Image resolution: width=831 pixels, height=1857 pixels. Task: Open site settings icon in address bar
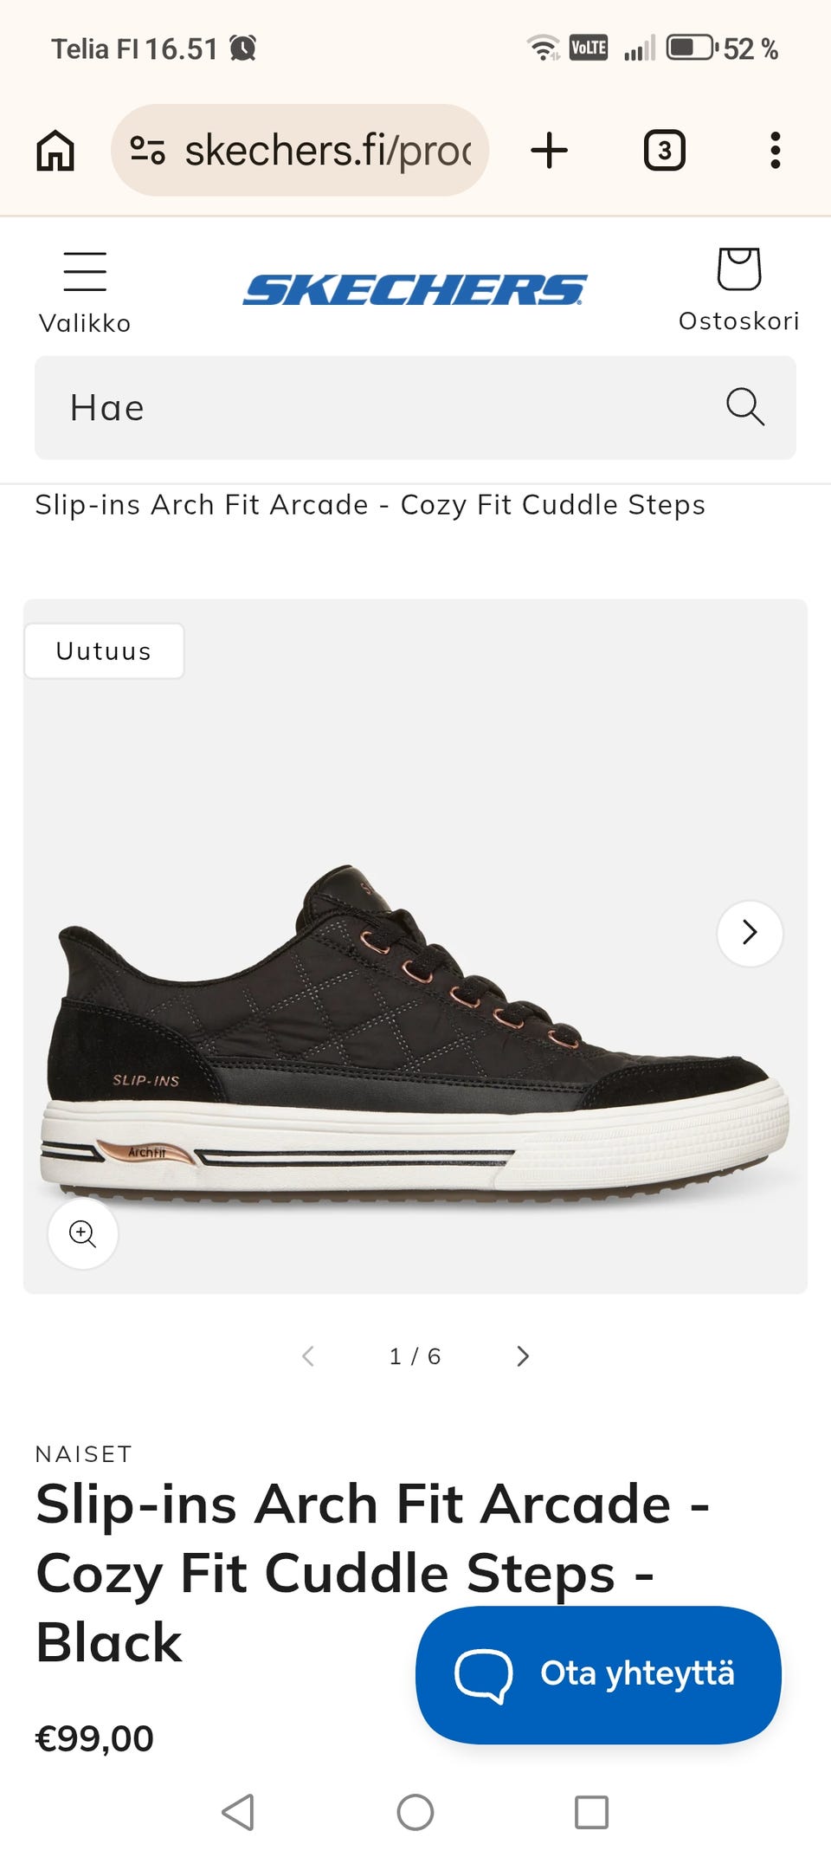point(147,151)
